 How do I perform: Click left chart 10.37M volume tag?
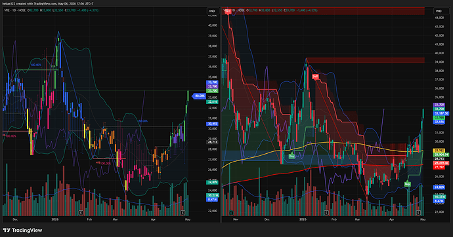pyautogui.click(x=212, y=196)
